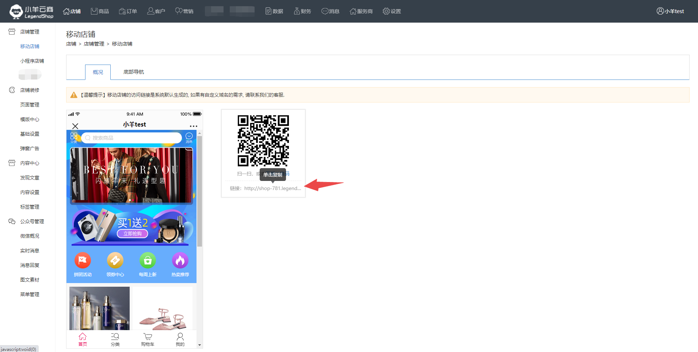
Task: Select the 概况 tab
Action: coord(98,72)
